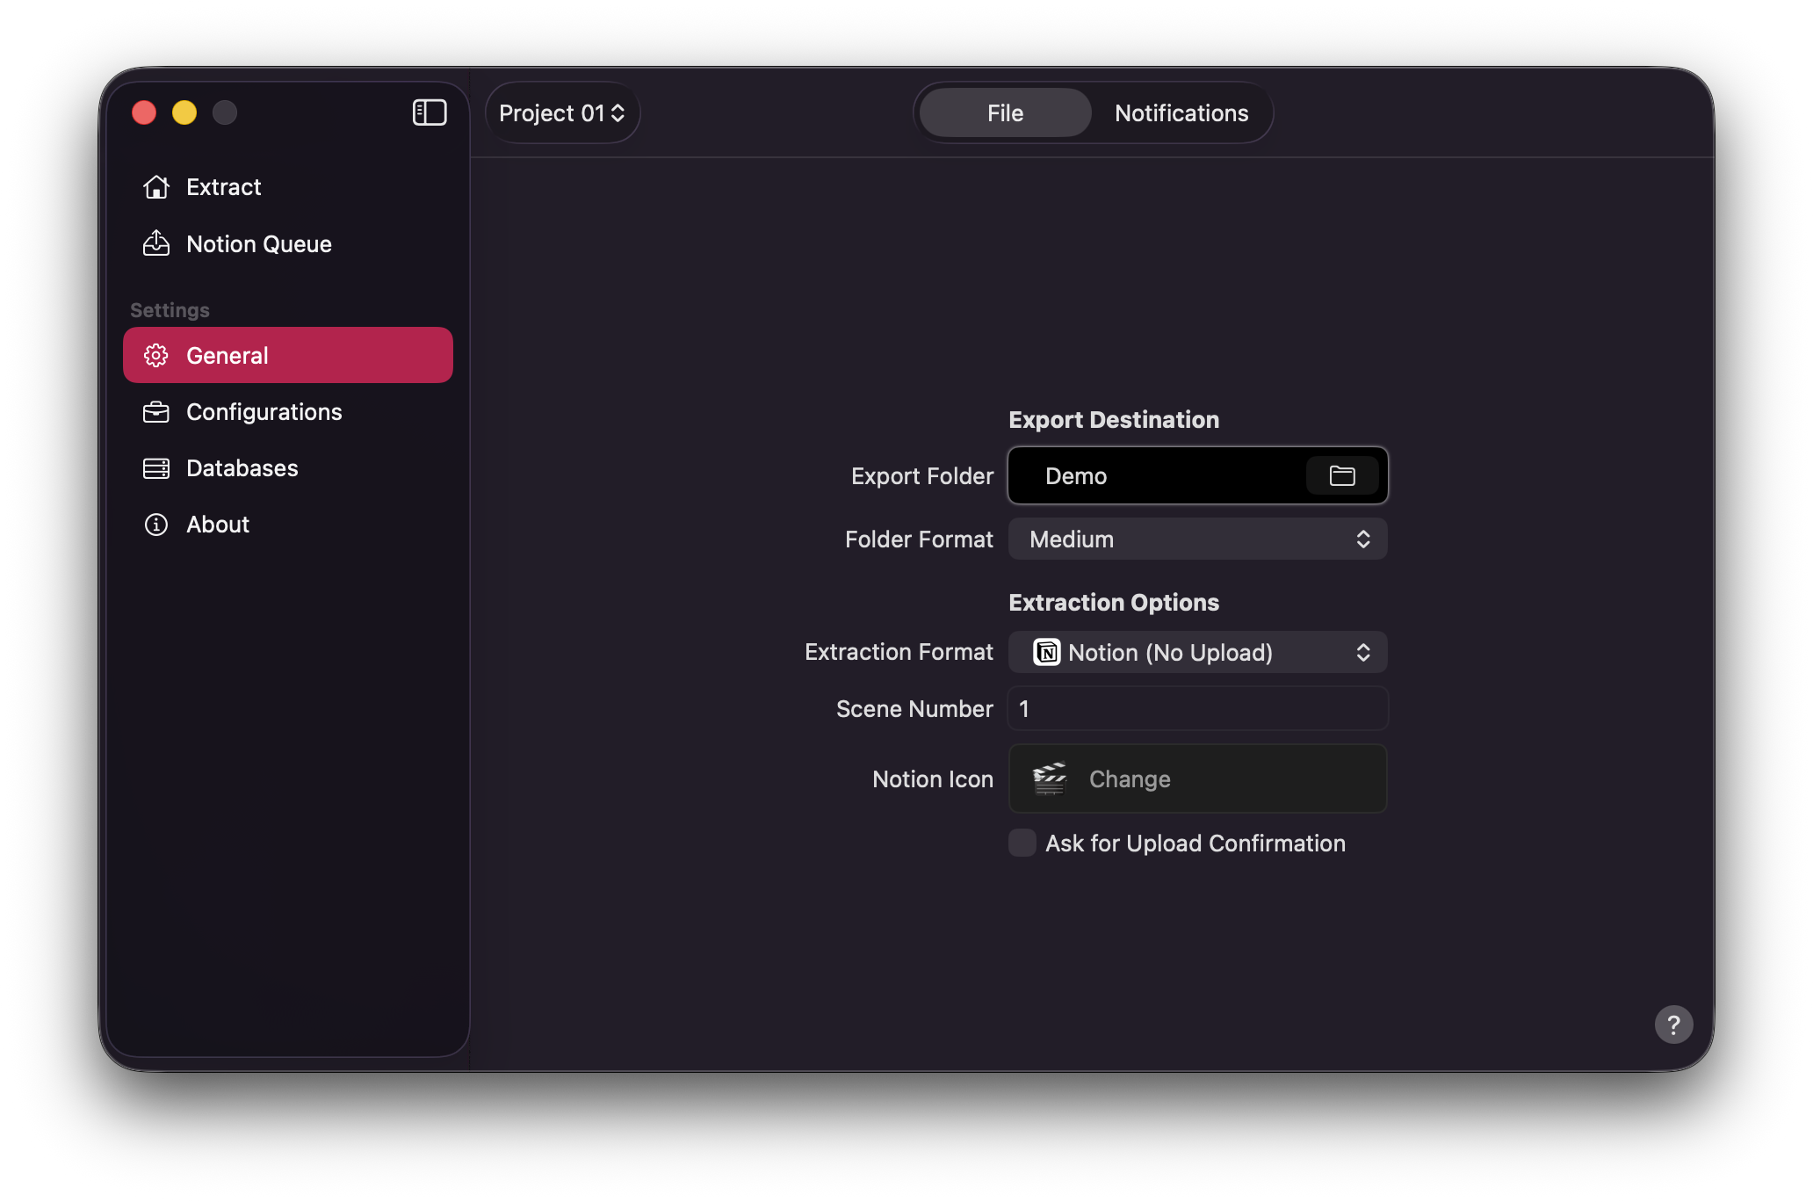Click the Extraction Options heading
The width and height of the screenshot is (1813, 1202).
tap(1114, 602)
